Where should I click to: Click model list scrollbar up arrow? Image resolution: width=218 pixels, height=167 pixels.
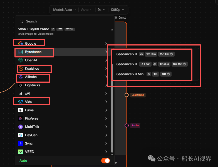coord(112,30)
